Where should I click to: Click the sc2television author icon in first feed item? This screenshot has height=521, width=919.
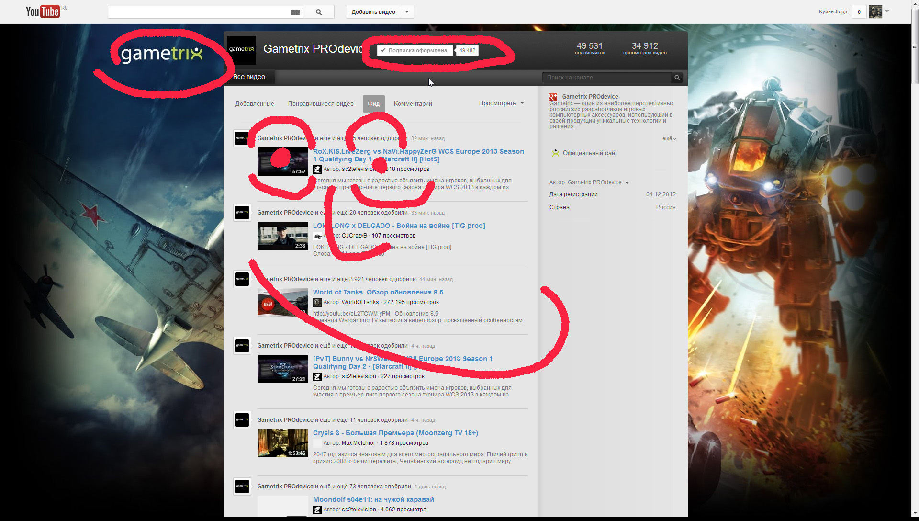tap(317, 170)
